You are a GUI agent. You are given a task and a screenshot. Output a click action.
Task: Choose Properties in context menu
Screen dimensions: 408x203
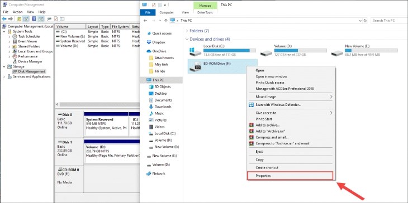(290, 176)
